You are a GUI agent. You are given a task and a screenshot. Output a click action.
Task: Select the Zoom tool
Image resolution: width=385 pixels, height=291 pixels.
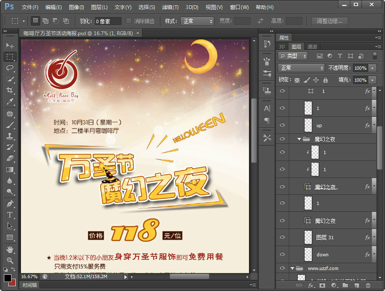tap(10, 260)
